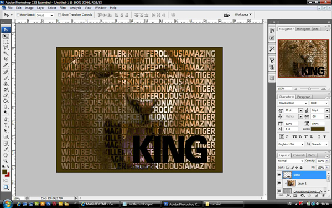
Task: Open the tracking -50 dropdown
Action: (x=327, y=116)
